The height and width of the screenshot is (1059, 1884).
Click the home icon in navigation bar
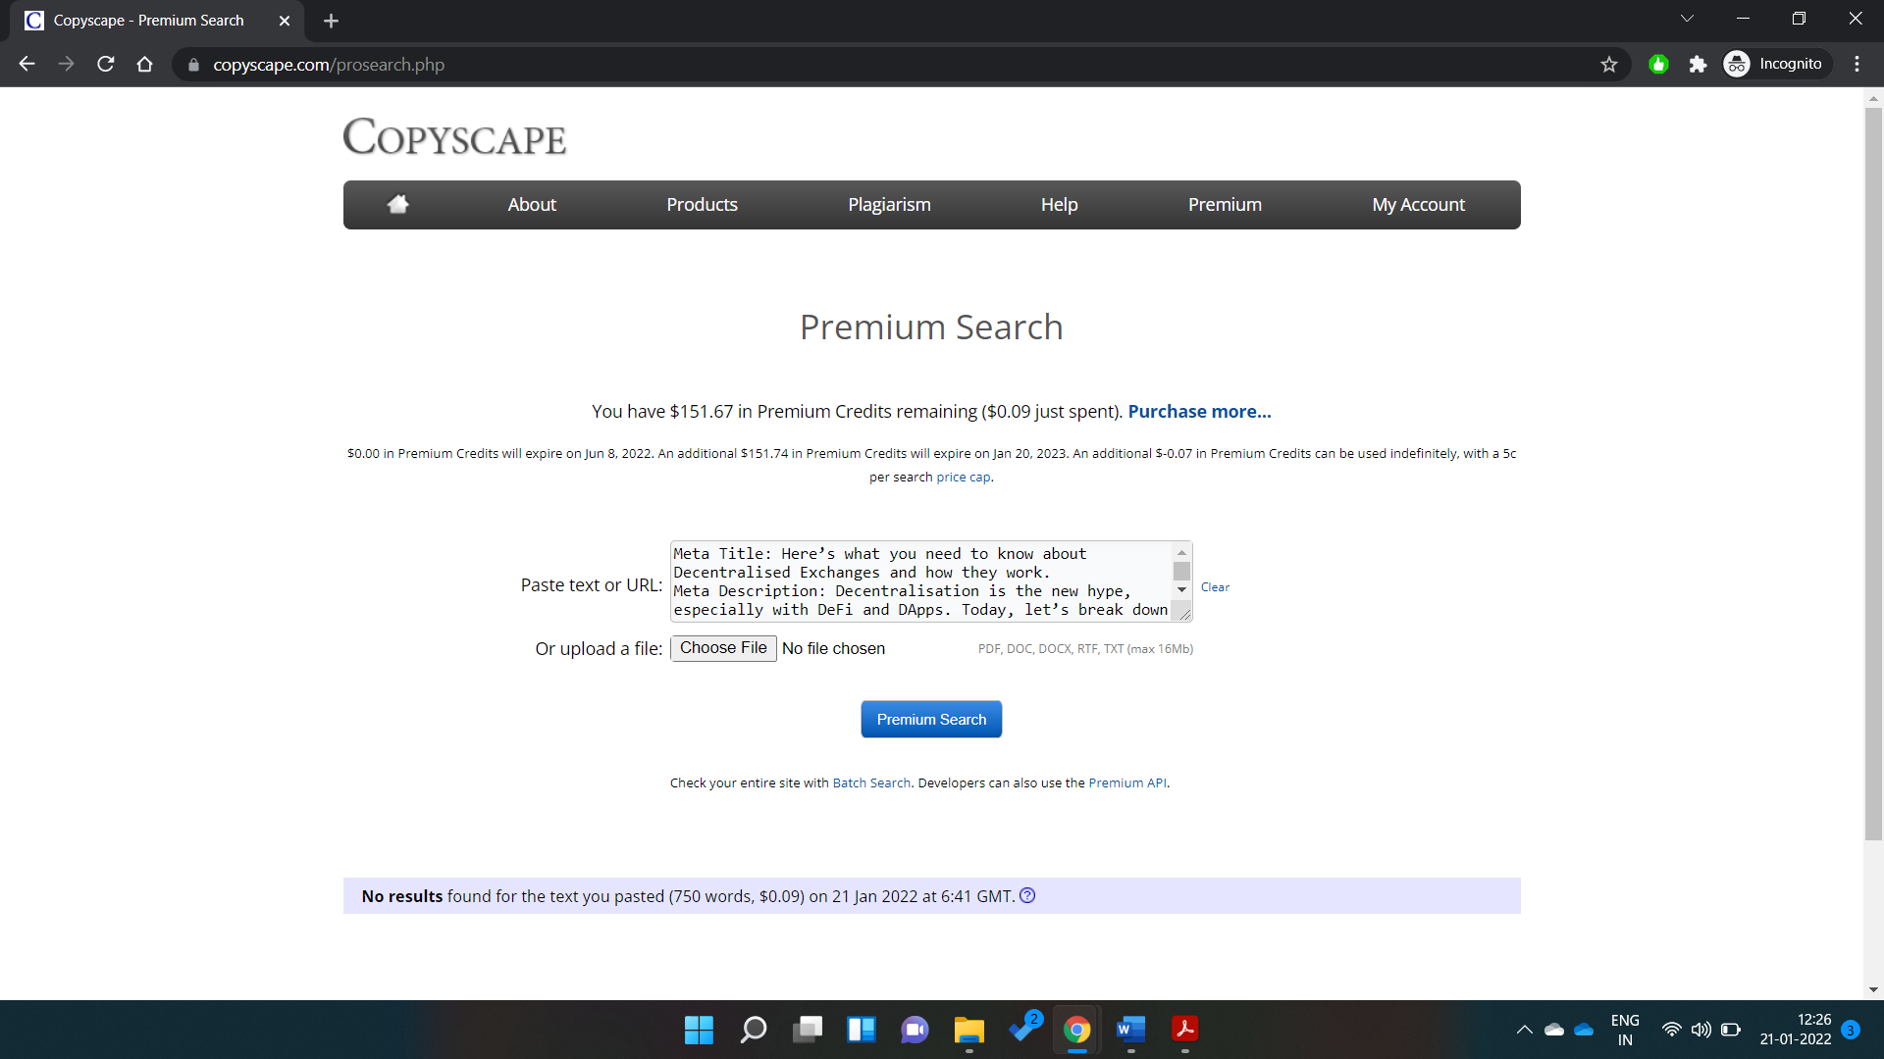point(397,204)
